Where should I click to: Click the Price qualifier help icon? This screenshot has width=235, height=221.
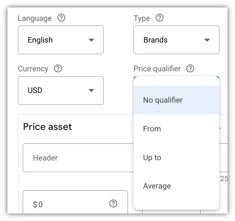point(190,69)
